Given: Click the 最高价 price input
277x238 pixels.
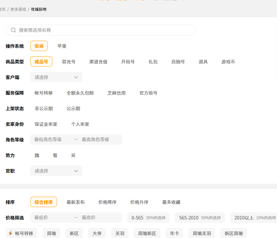Looking at the screenshot, I should point(99,218).
